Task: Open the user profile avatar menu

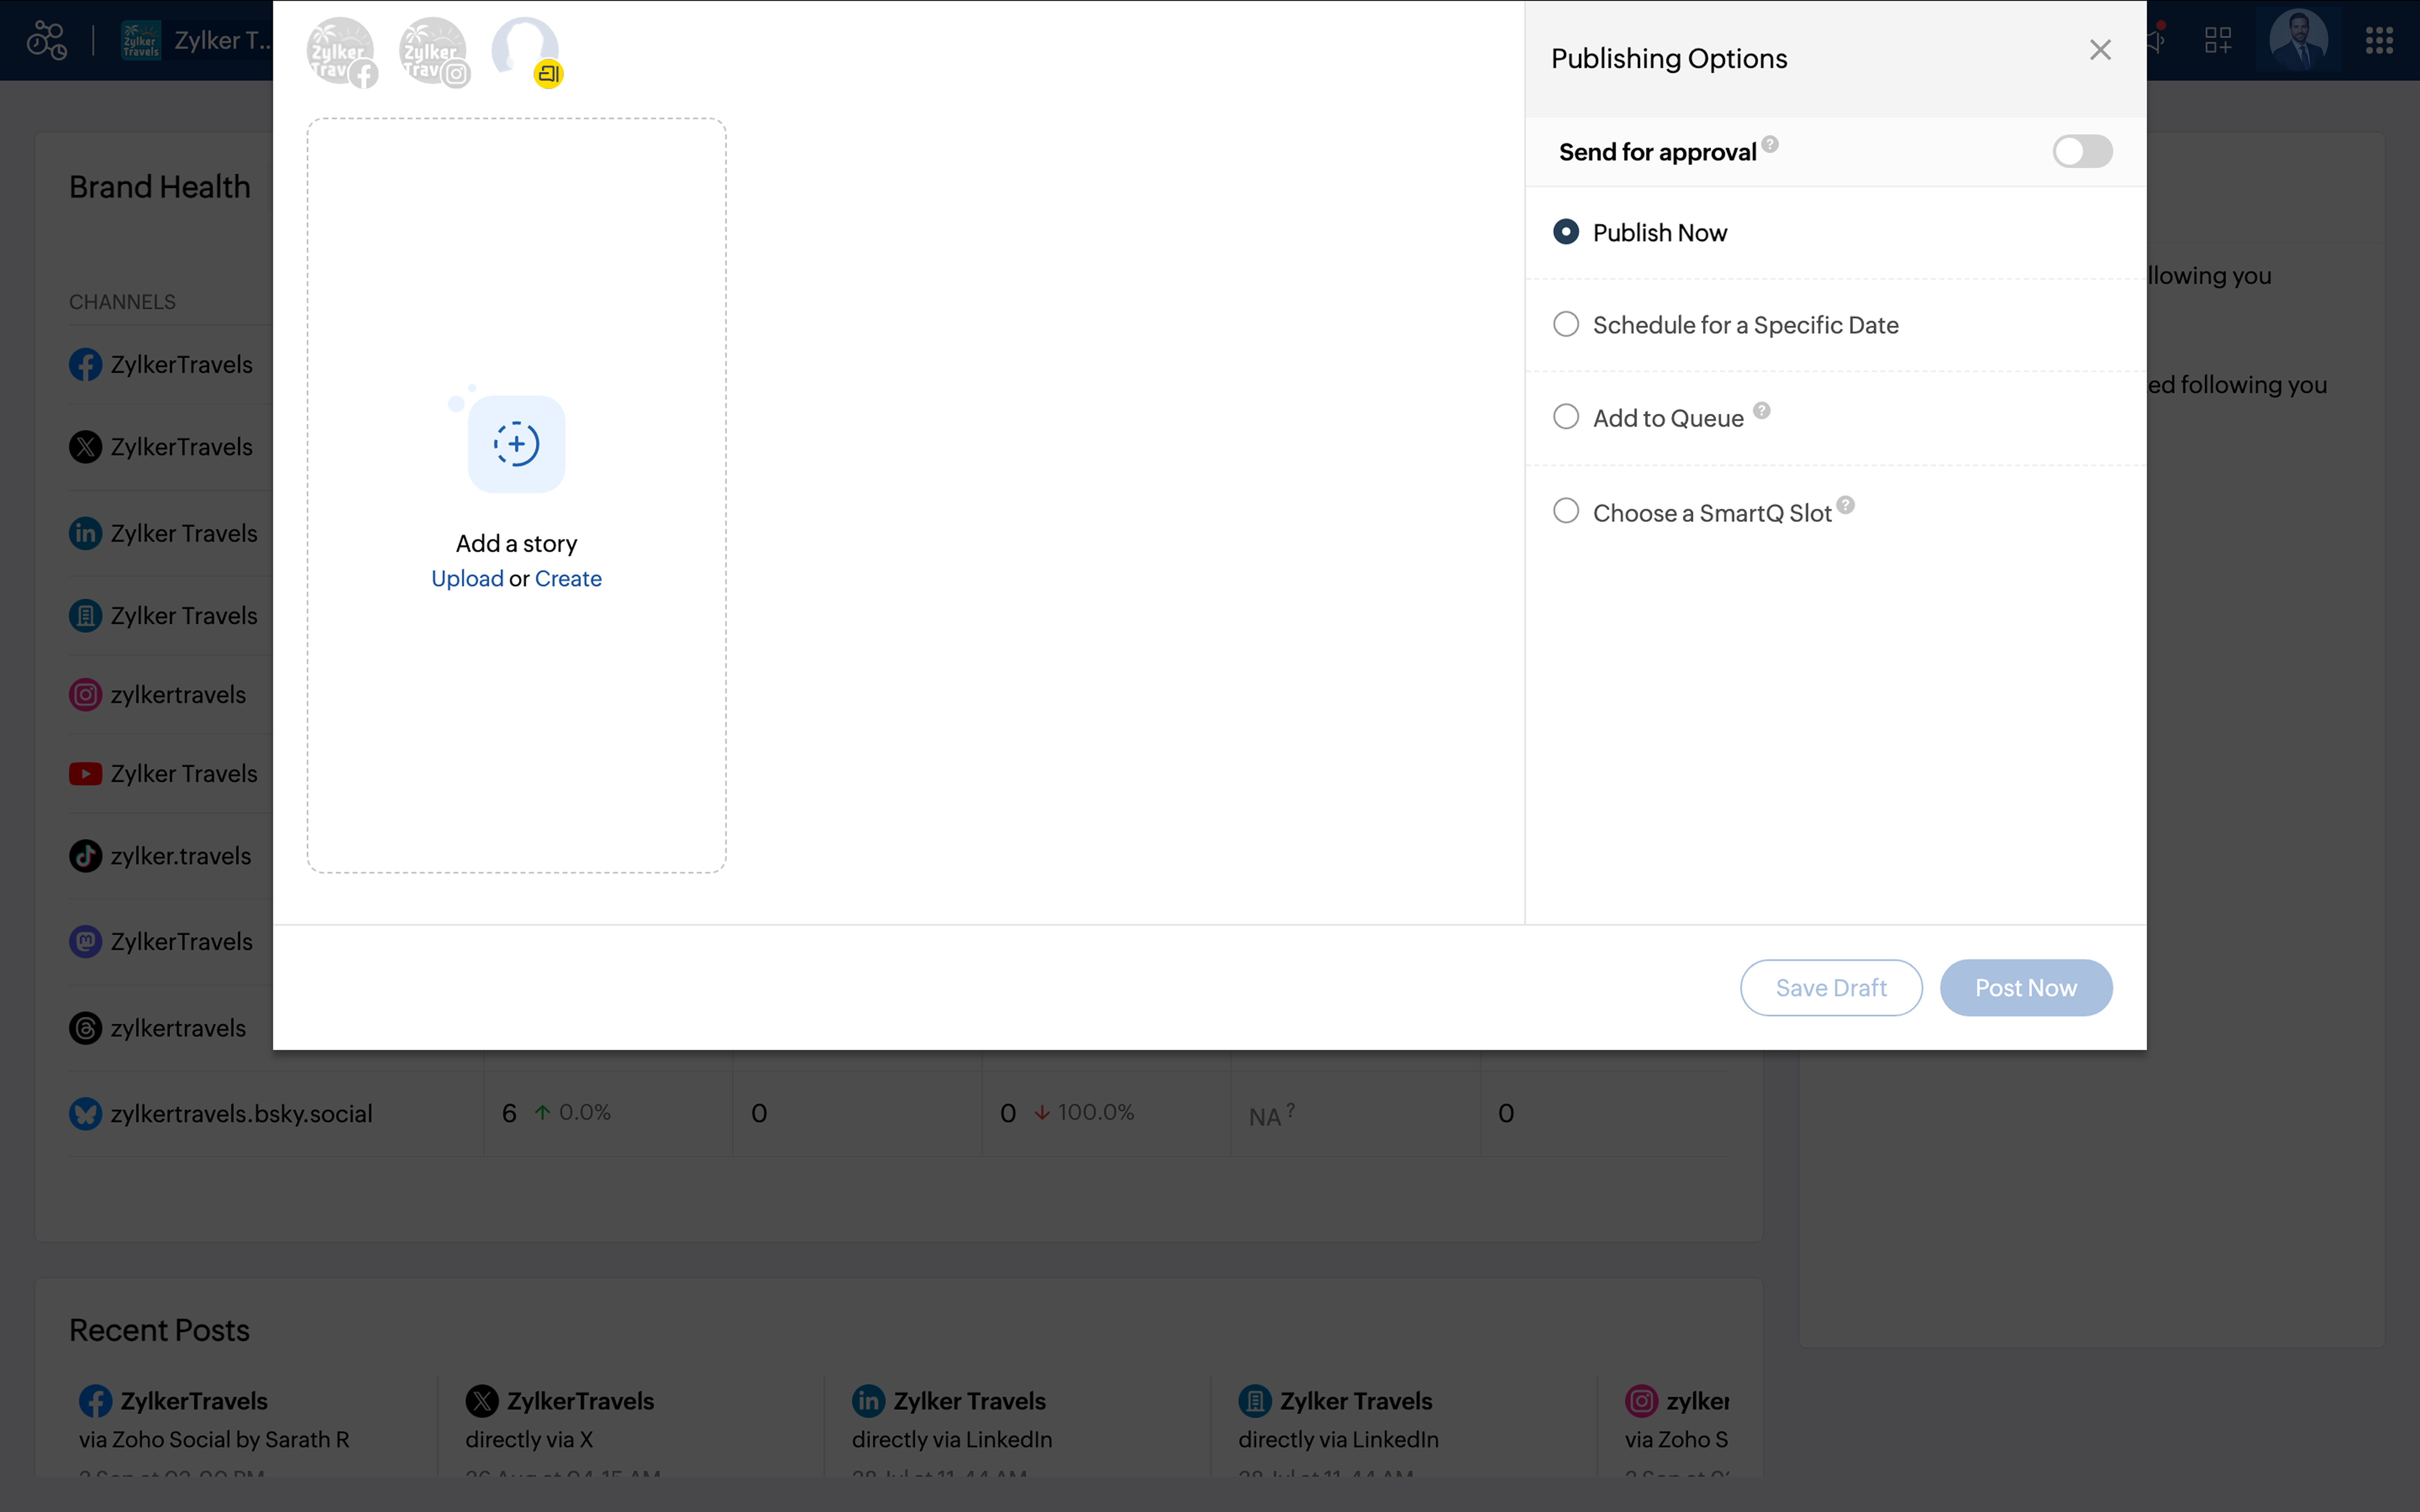Action: tap(2298, 40)
